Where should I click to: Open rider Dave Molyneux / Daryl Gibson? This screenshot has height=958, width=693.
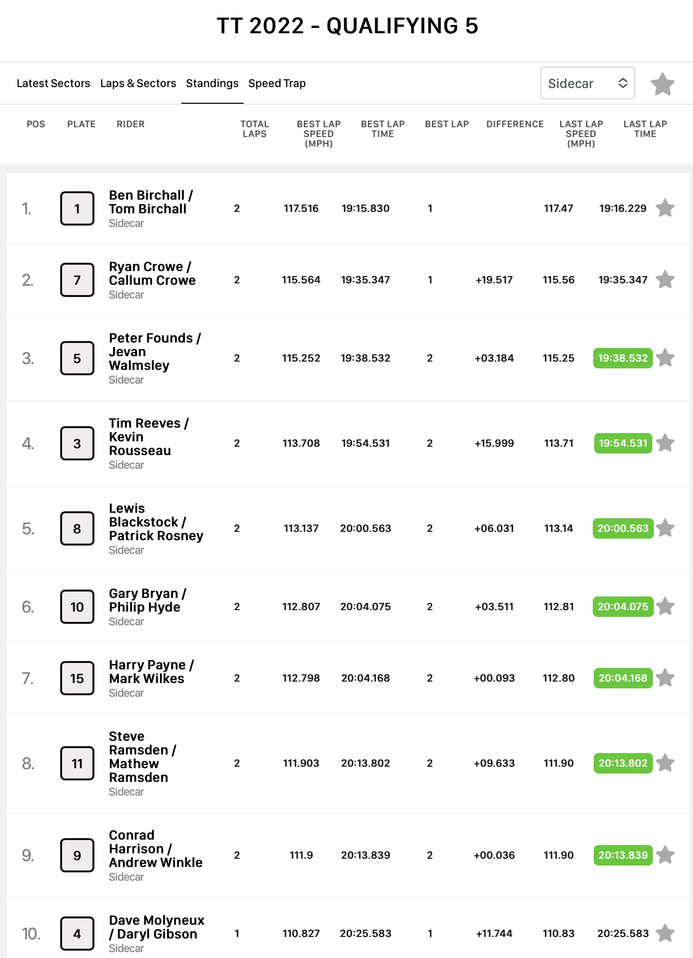(156, 927)
